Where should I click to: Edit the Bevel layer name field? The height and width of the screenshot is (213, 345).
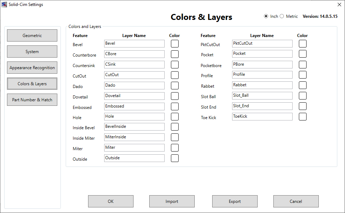(x=134, y=44)
